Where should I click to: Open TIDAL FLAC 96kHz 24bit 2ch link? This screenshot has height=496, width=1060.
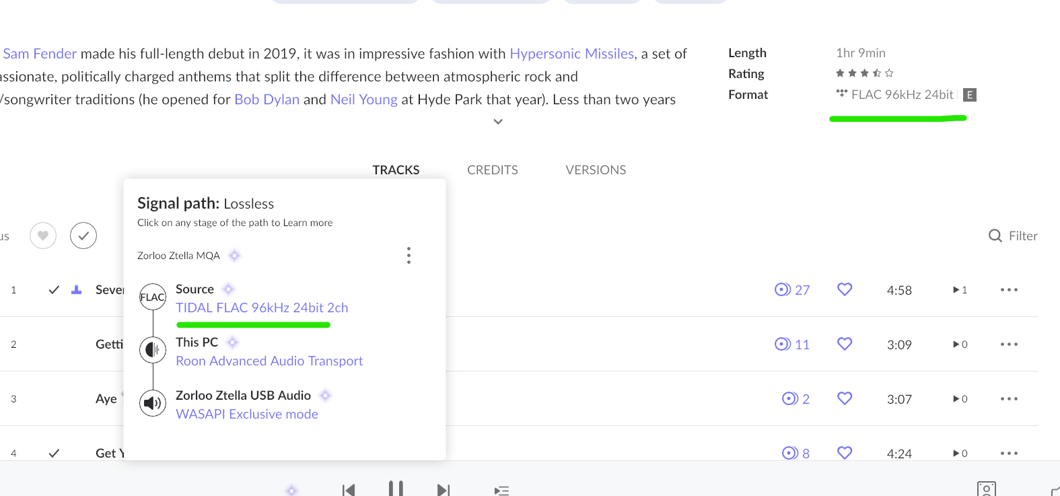[x=262, y=308]
